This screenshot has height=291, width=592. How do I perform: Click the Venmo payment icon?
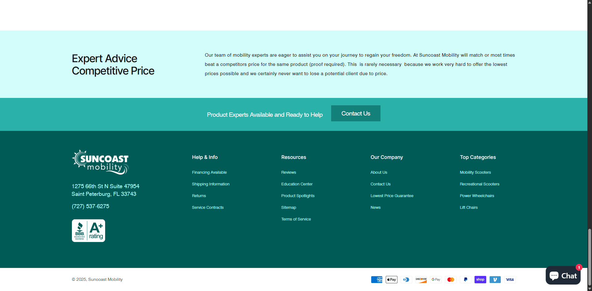tap(495, 280)
